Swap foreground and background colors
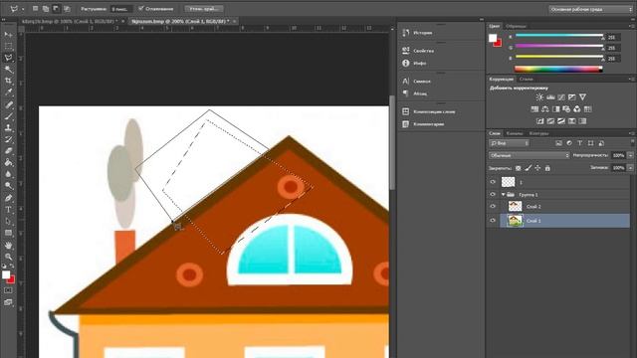 [x=12, y=267]
